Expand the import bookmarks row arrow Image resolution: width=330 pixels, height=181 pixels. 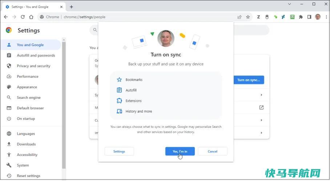261,133
